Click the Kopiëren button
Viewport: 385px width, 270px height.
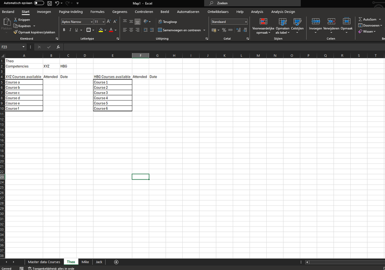[22, 26]
